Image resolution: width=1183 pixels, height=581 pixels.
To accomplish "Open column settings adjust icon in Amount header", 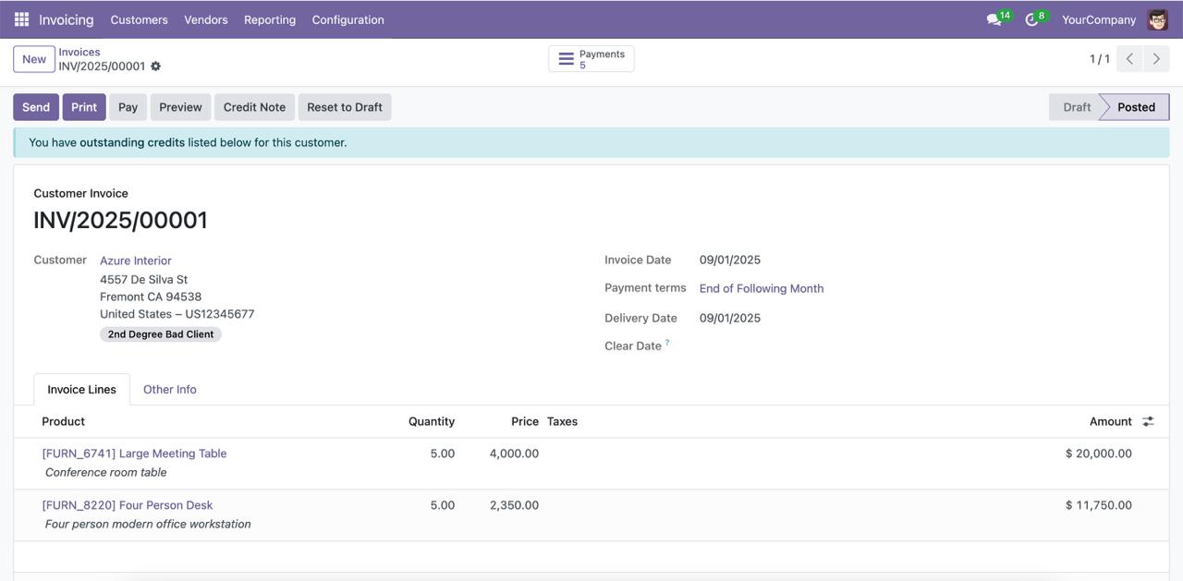I will [x=1148, y=421].
